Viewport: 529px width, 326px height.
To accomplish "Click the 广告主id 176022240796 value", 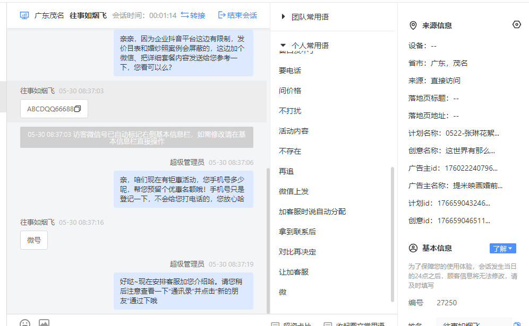I will click(x=471, y=168).
